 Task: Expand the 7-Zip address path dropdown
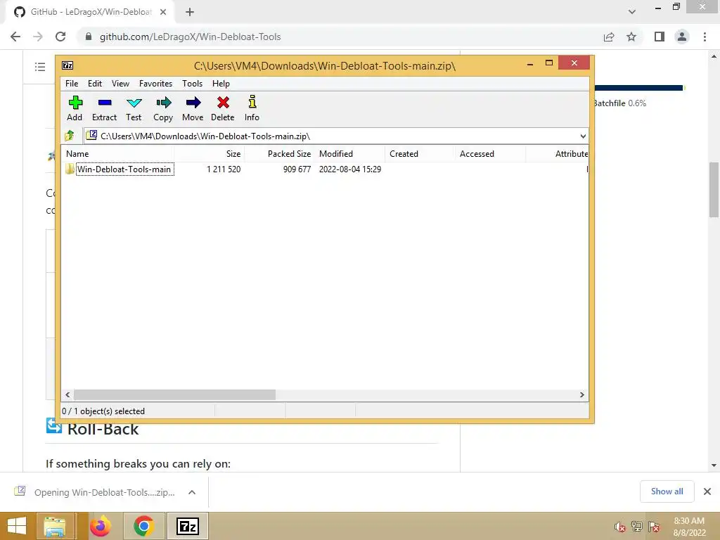tap(583, 136)
